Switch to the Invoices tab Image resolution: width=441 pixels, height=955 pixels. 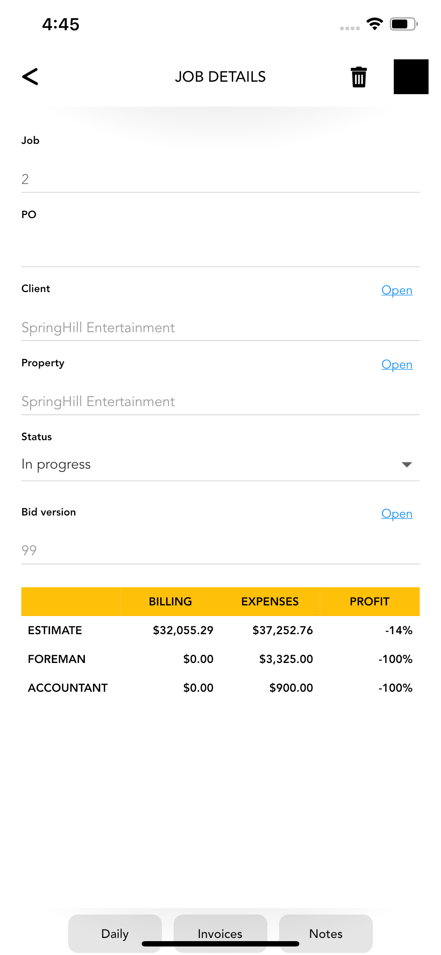pyautogui.click(x=220, y=933)
